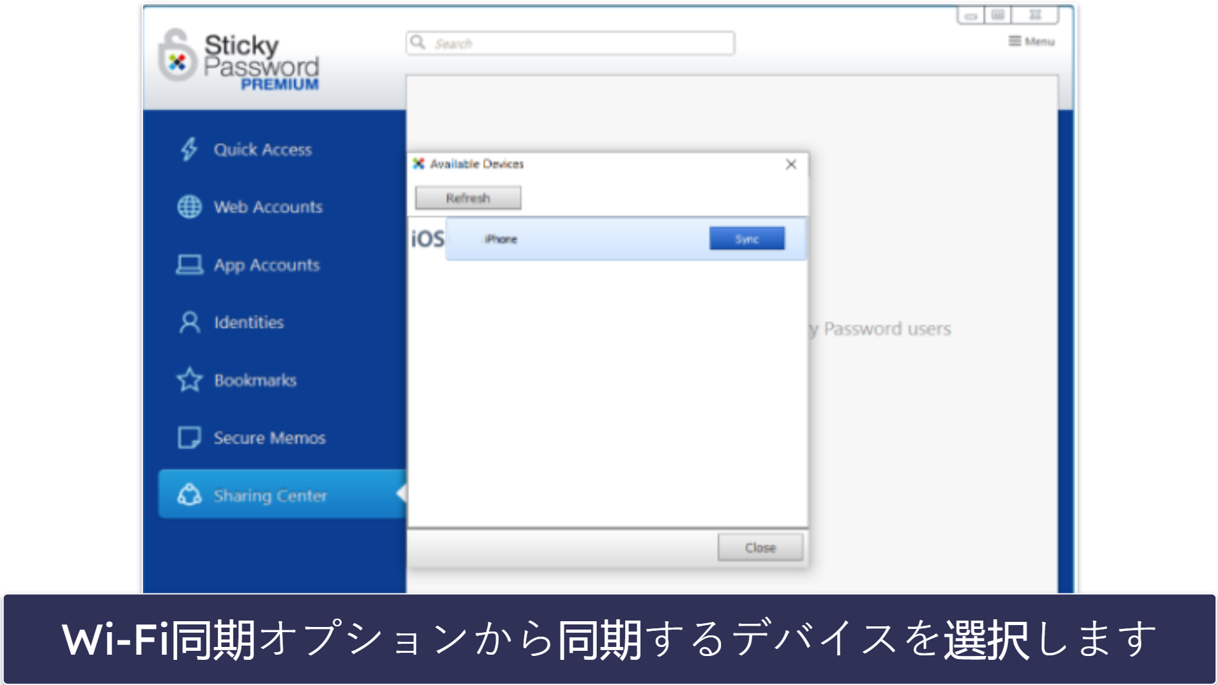Maximize the Sticky Password window
Viewport: 1218px width, 685px height.
click(x=998, y=15)
